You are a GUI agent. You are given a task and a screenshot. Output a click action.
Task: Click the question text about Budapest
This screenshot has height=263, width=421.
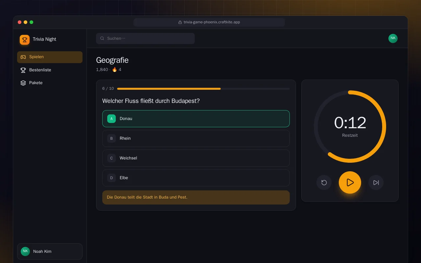[x=151, y=101]
